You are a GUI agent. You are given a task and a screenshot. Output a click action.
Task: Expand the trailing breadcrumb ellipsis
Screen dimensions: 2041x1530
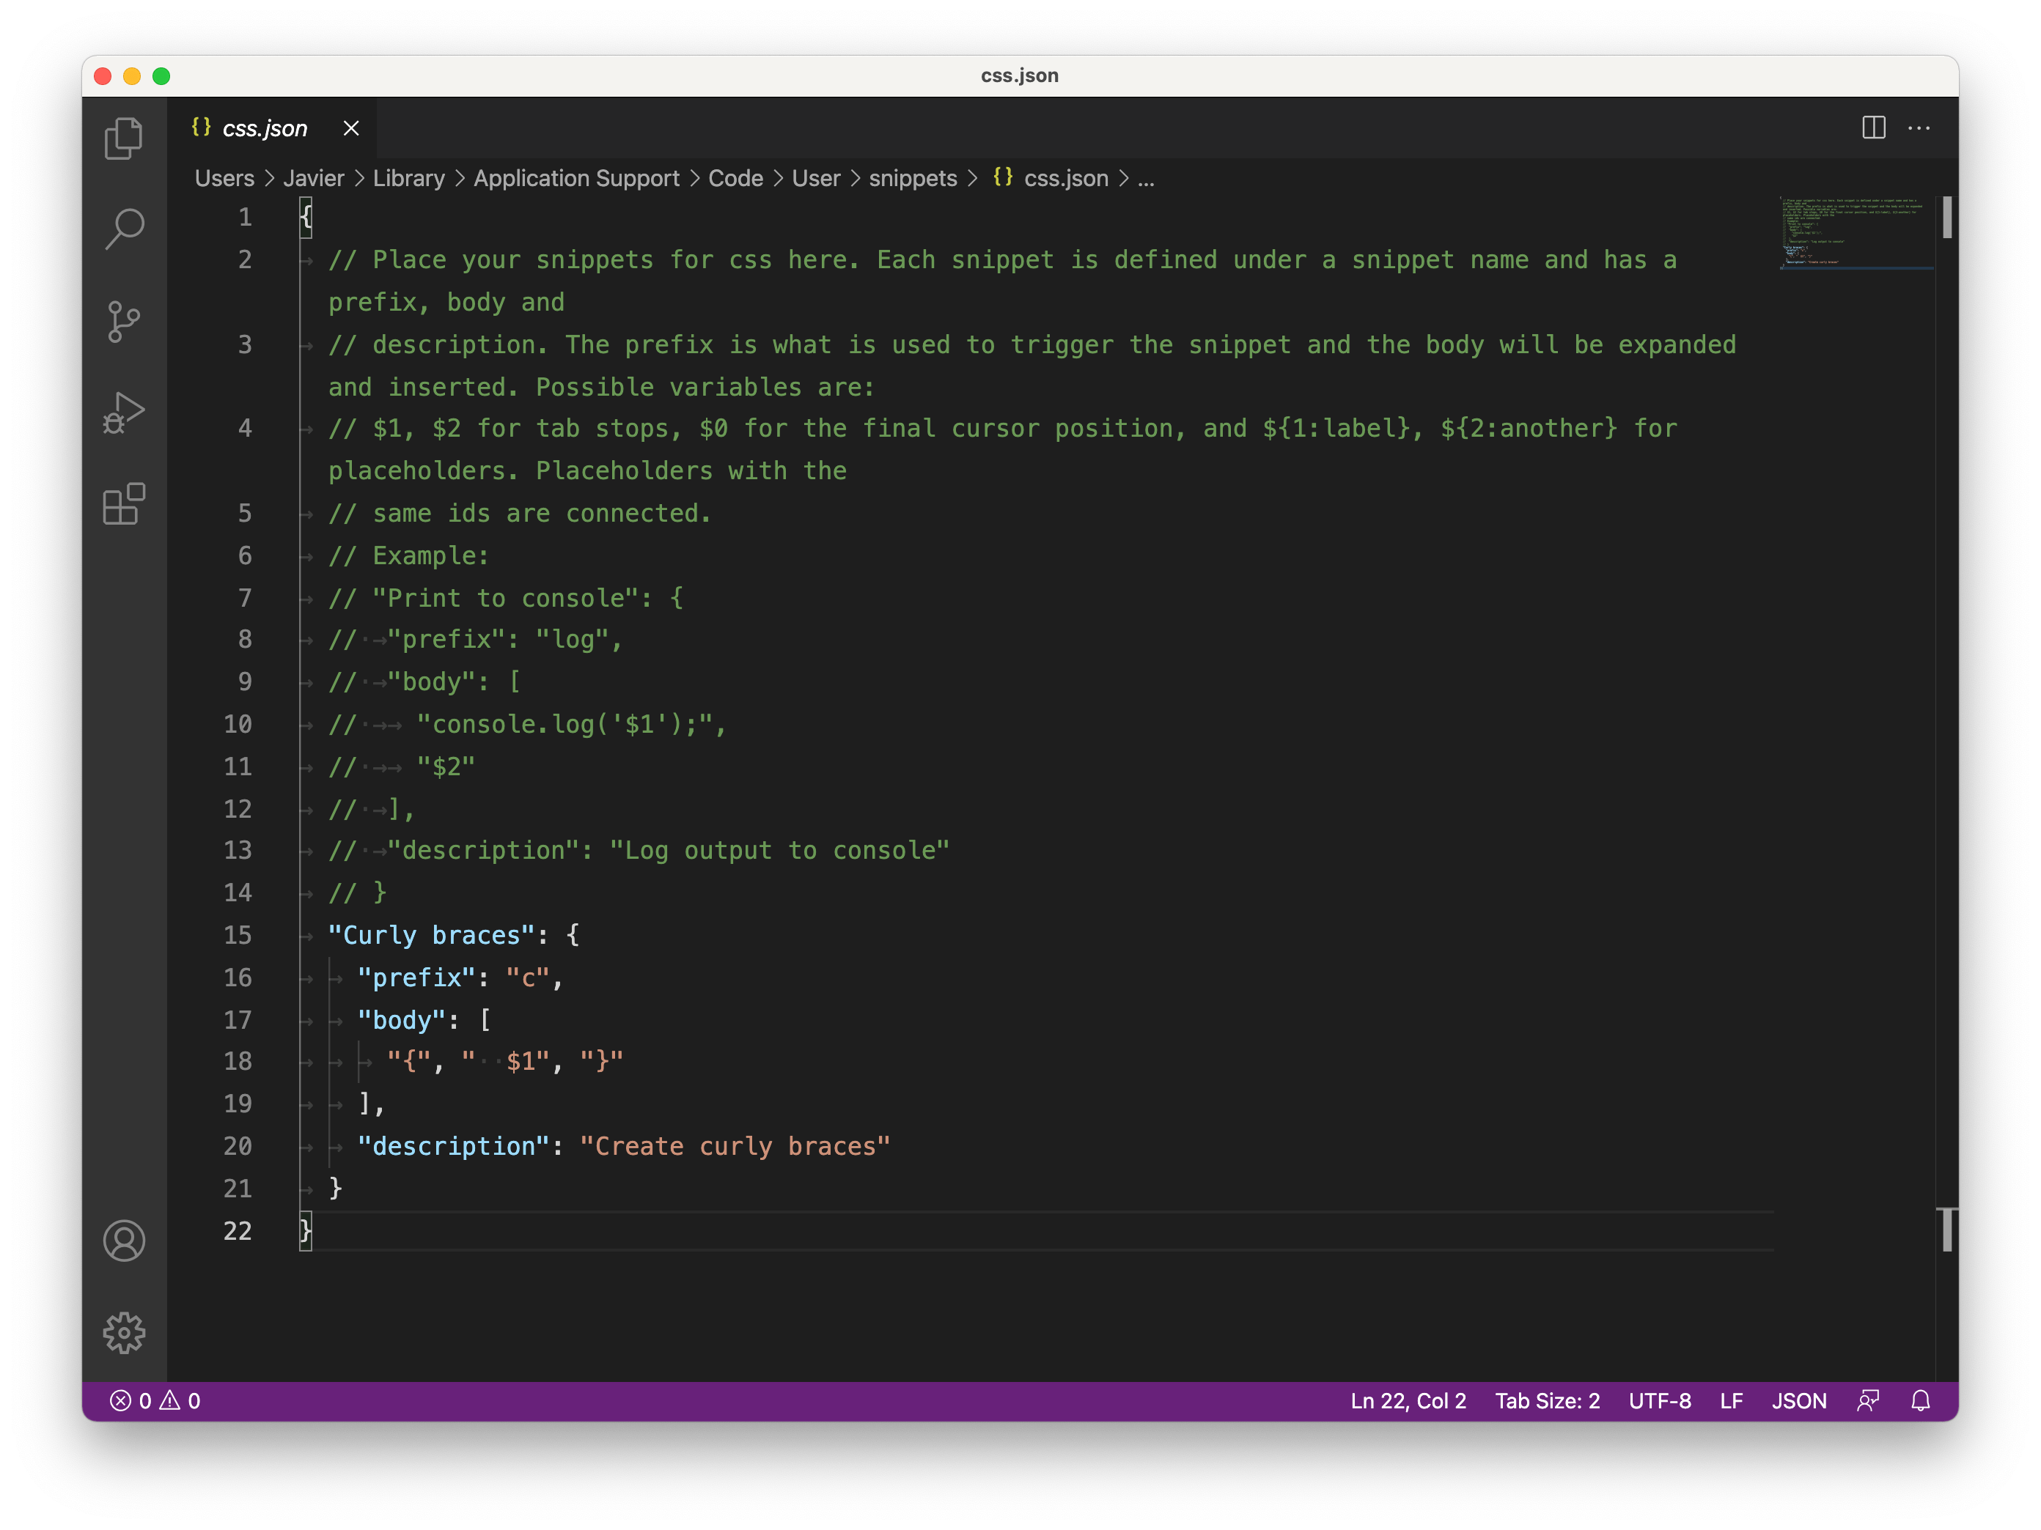[x=1147, y=178]
